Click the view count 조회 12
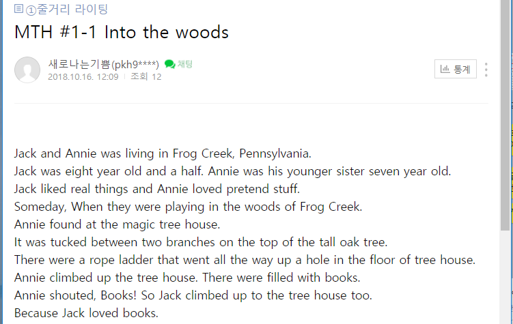The width and height of the screenshot is (513, 324). pos(146,77)
